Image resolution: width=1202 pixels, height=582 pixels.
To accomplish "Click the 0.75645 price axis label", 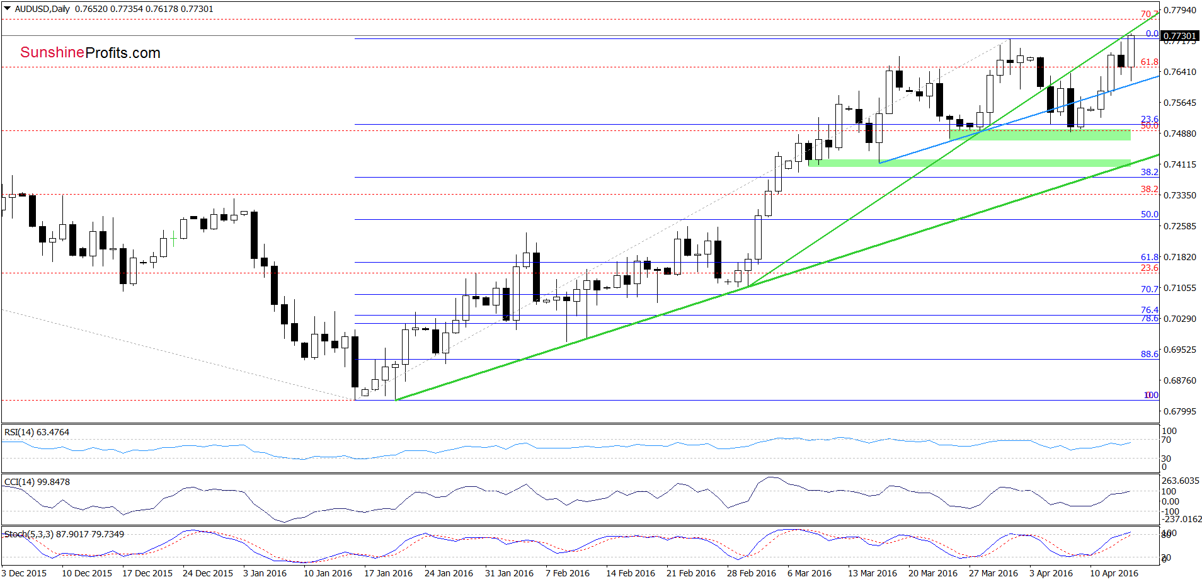I will click(x=1179, y=103).
